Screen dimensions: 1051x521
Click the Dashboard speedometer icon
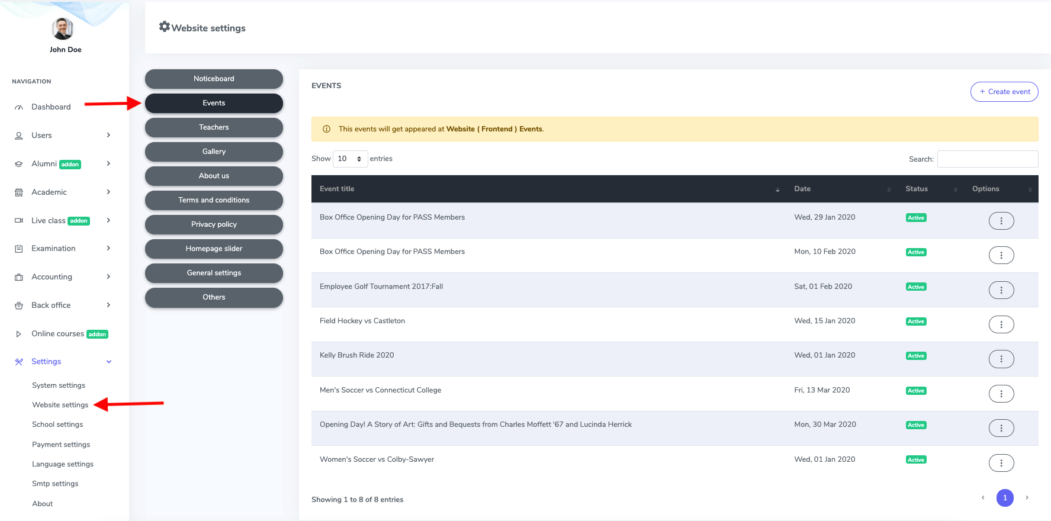[19, 107]
